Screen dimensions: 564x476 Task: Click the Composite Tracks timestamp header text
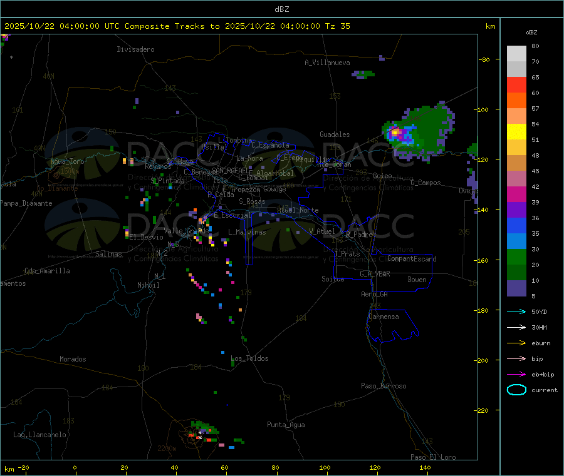[x=177, y=26]
